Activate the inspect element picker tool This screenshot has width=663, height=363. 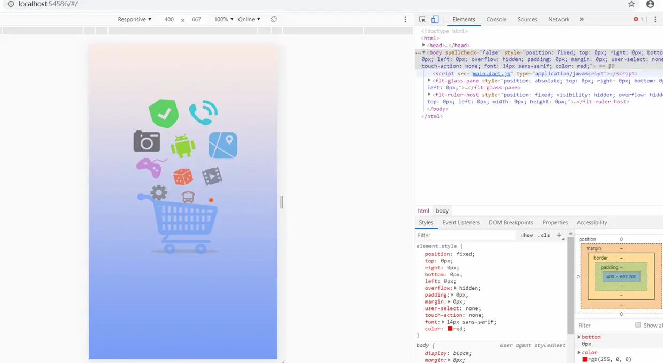pyautogui.click(x=422, y=19)
